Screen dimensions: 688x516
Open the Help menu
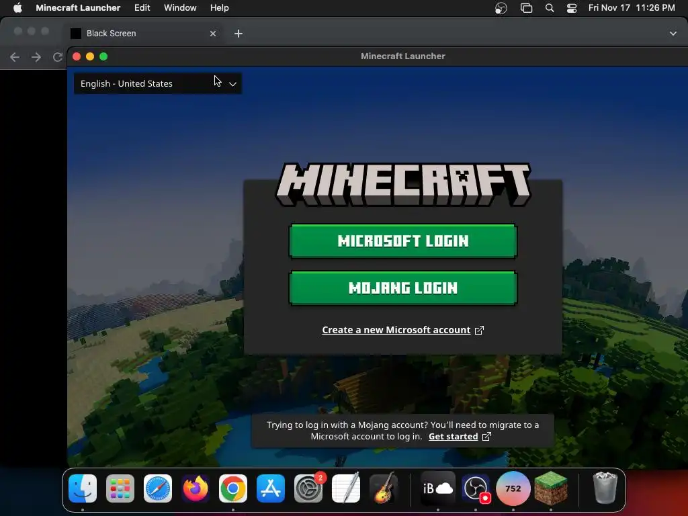coord(220,7)
